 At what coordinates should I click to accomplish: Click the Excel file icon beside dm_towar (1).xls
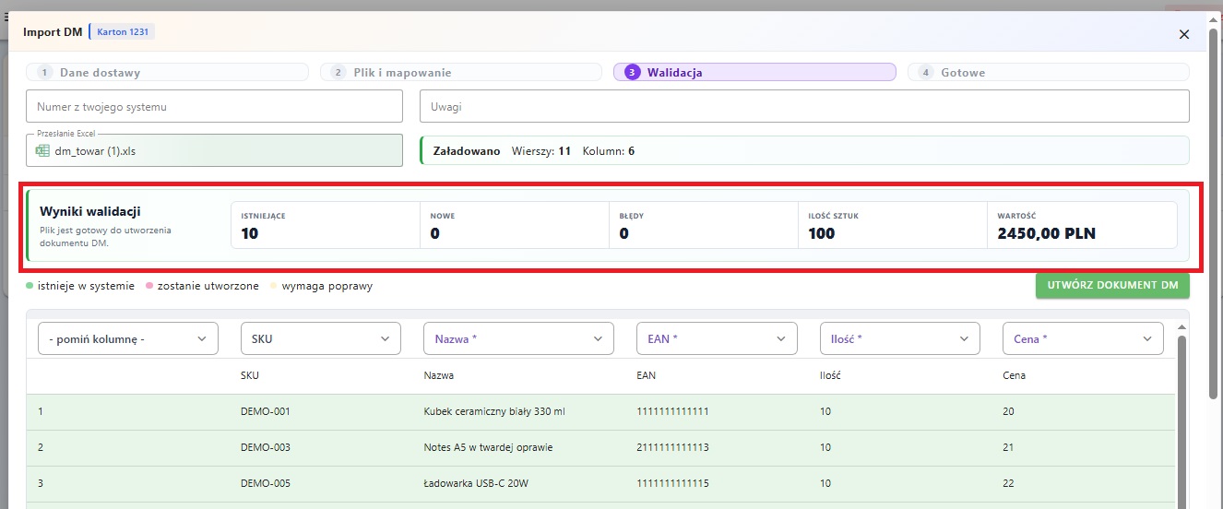[42, 150]
